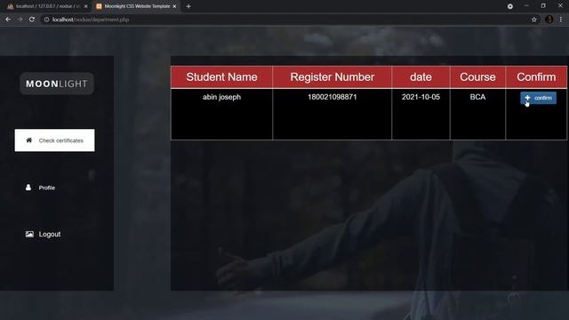
Task: Click the Register Number column header
Action: coord(332,77)
